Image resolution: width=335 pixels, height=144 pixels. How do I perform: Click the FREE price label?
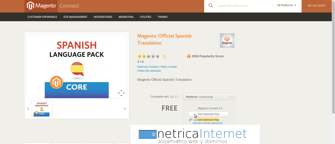pyautogui.click(x=170, y=108)
